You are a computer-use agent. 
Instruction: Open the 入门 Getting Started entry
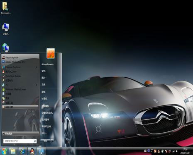20,85
